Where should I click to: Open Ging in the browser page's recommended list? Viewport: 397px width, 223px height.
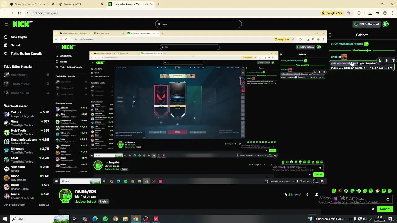(x=26, y=123)
